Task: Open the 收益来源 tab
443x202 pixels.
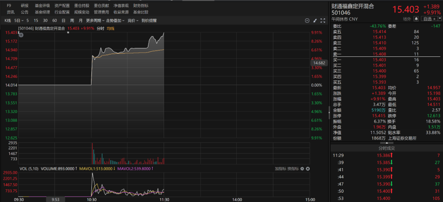Action: point(121,12)
